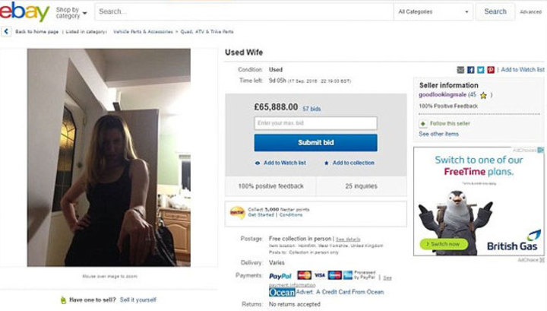This screenshot has width=547, height=311.
Task: Click the Search button
Action: 495,11
